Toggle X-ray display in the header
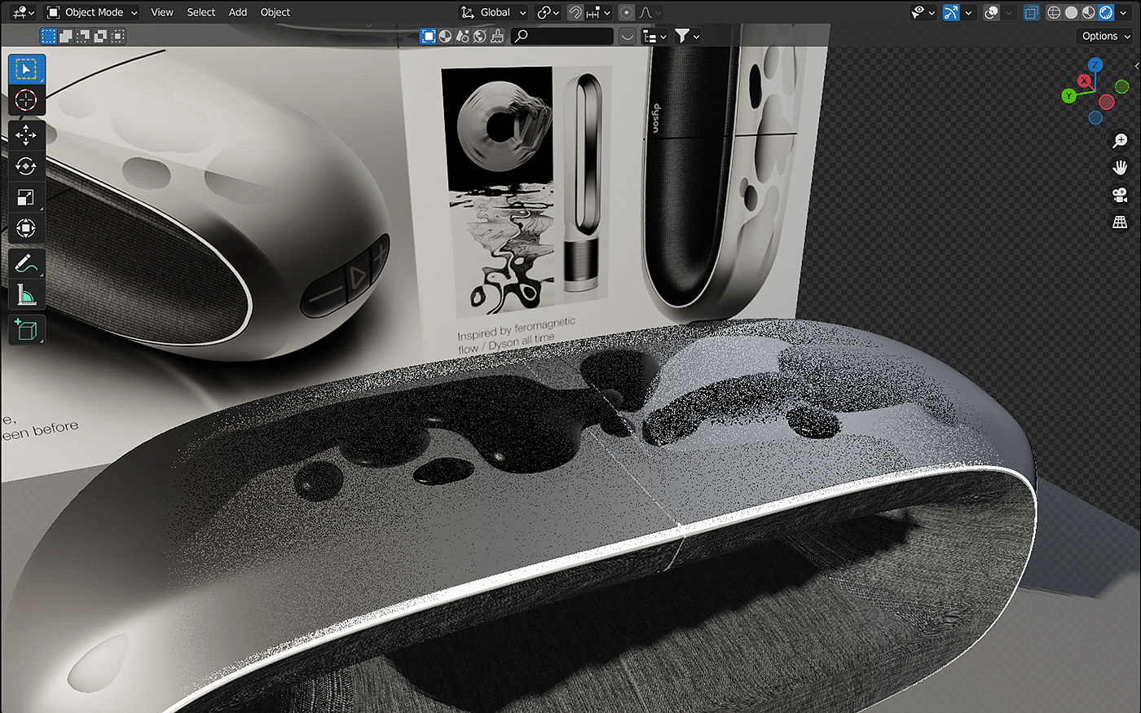Viewport: 1141px width, 713px height. click(x=1031, y=12)
